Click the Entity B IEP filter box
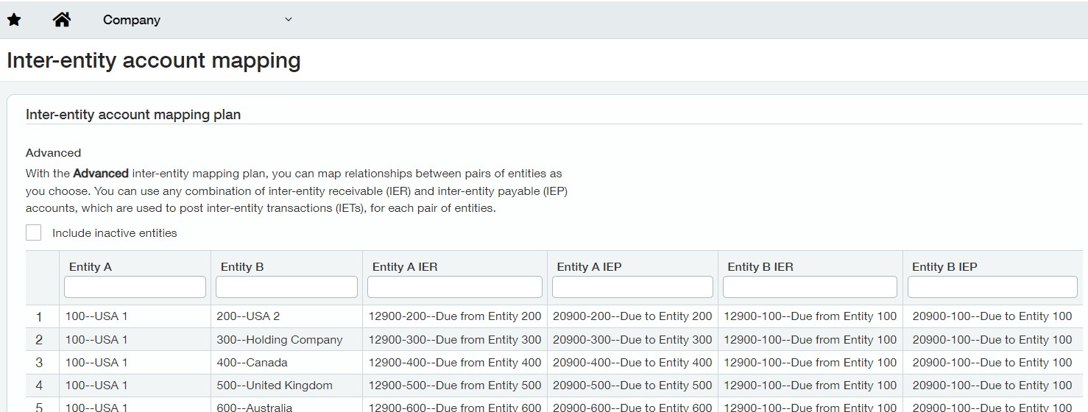Image resolution: width=1088 pixels, height=412 pixels. point(992,287)
